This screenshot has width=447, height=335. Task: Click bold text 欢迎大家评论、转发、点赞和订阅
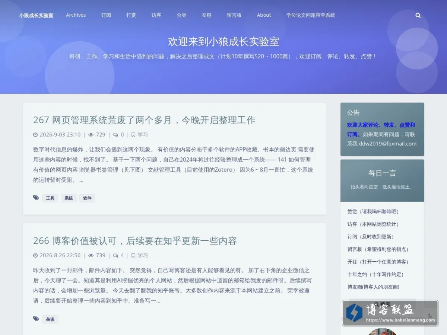[381, 130]
